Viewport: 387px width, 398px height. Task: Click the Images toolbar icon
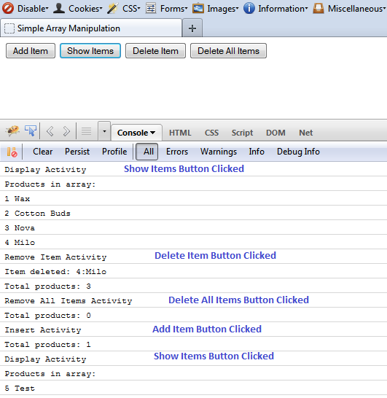point(198,8)
